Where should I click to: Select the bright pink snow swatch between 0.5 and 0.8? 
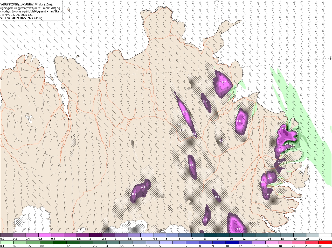45,235
